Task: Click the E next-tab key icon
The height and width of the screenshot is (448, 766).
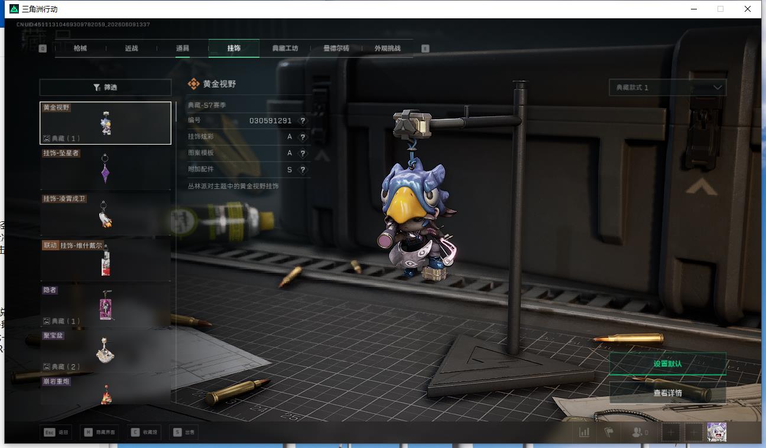Action: tap(426, 48)
